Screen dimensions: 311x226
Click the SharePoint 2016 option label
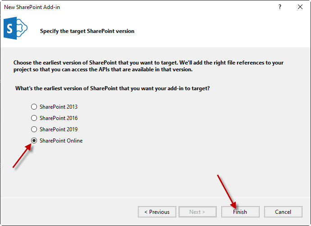[x=59, y=118]
